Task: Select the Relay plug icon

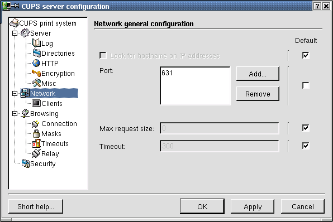Action: [x=36, y=154]
